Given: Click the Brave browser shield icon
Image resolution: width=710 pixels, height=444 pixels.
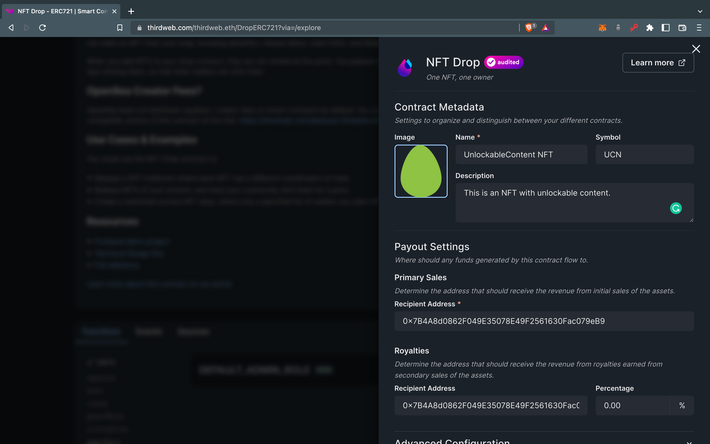Looking at the screenshot, I should pyautogui.click(x=529, y=28).
